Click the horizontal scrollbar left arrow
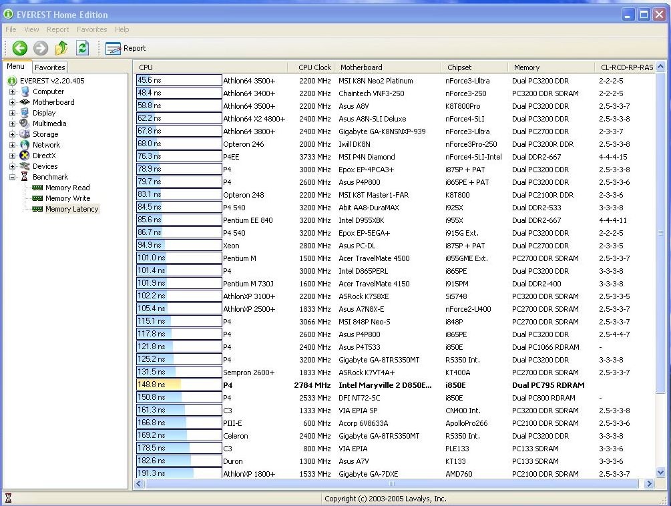Viewport: 671px width, 506px height. click(139, 484)
